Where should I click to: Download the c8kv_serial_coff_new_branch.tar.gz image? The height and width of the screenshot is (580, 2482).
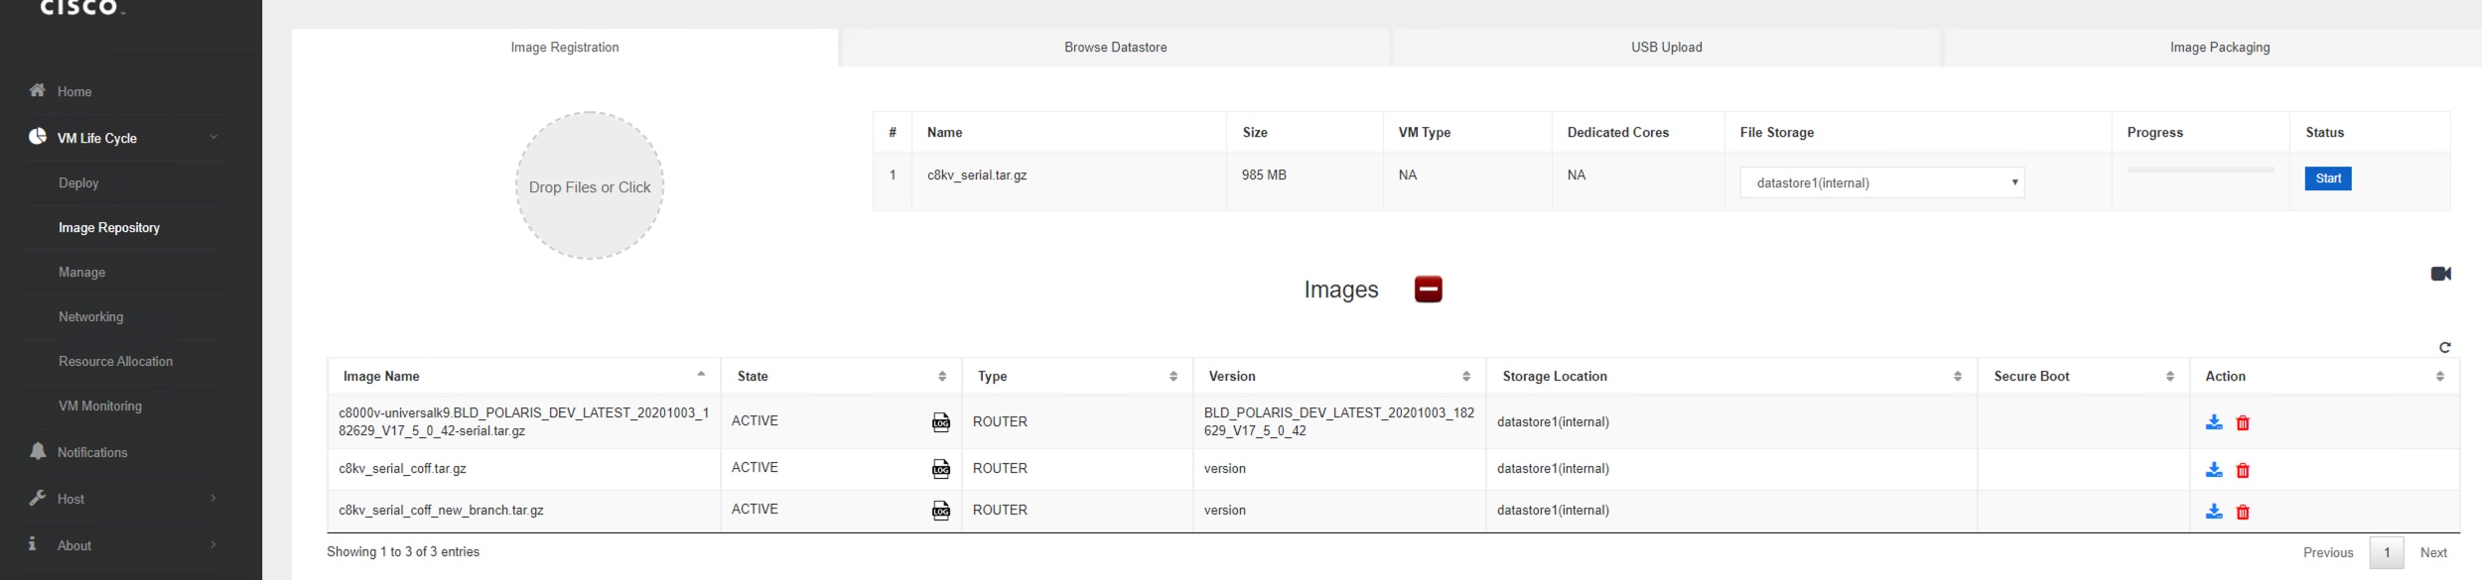(x=2213, y=512)
